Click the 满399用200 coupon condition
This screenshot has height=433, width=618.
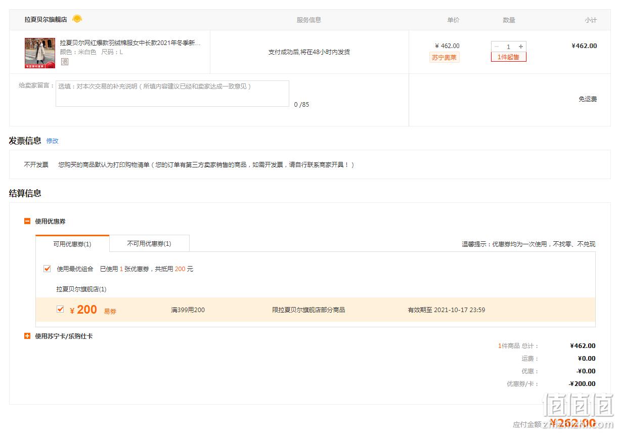(188, 310)
